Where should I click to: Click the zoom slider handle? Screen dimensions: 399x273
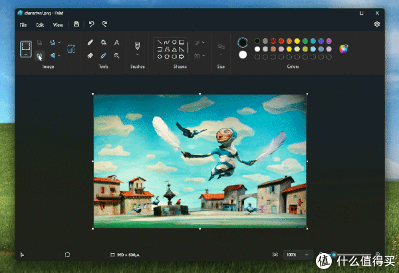coord(334,254)
